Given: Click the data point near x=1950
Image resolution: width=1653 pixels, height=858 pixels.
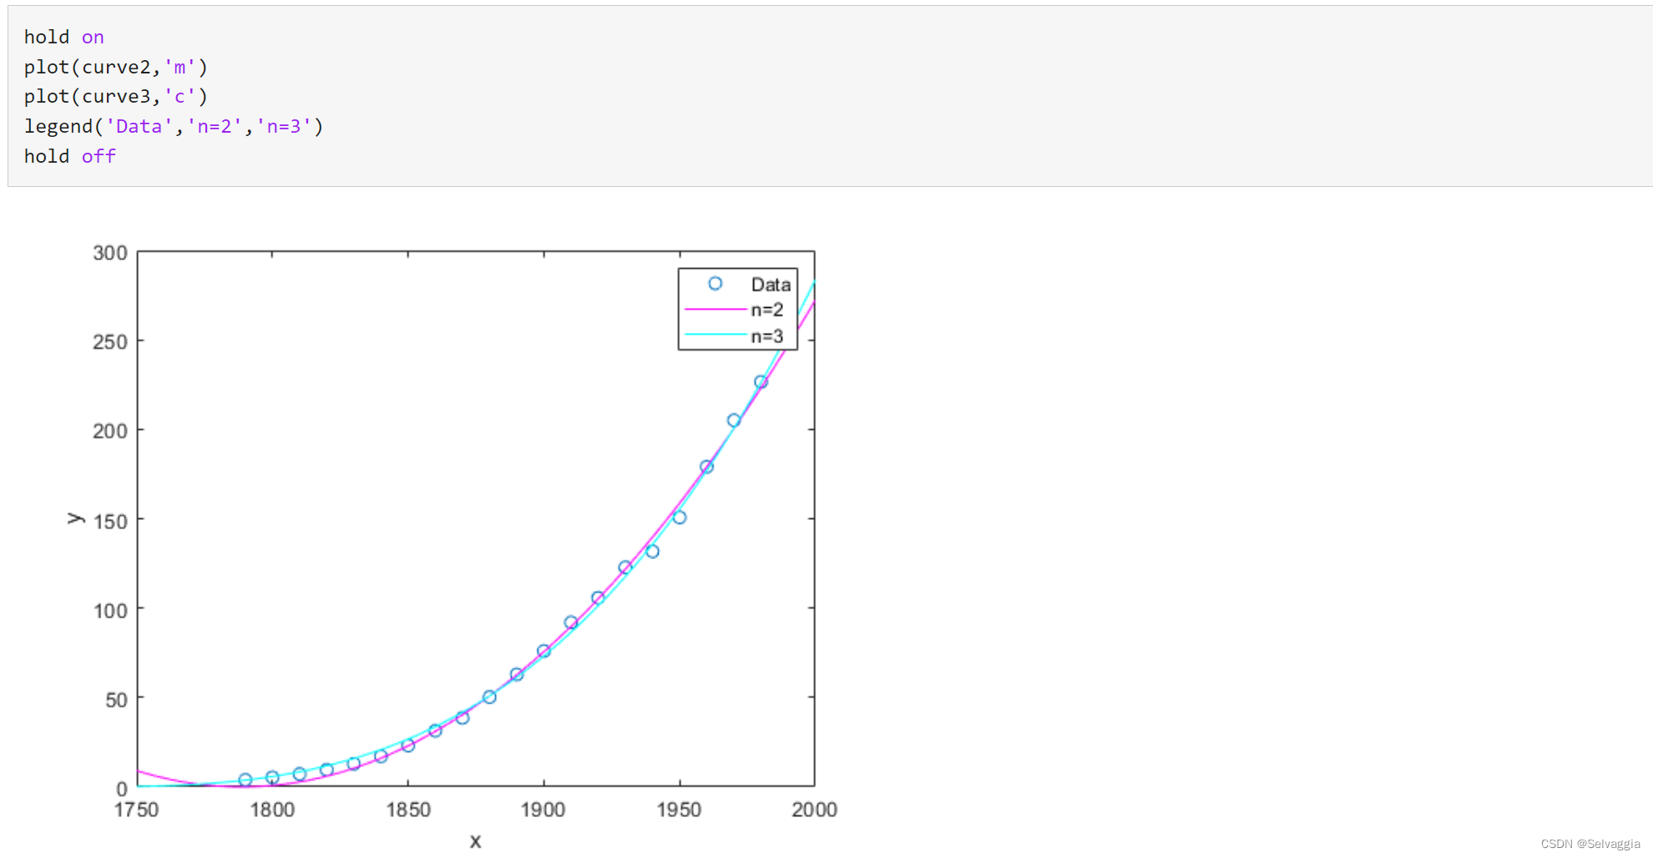Looking at the screenshot, I should tap(680, 517).
